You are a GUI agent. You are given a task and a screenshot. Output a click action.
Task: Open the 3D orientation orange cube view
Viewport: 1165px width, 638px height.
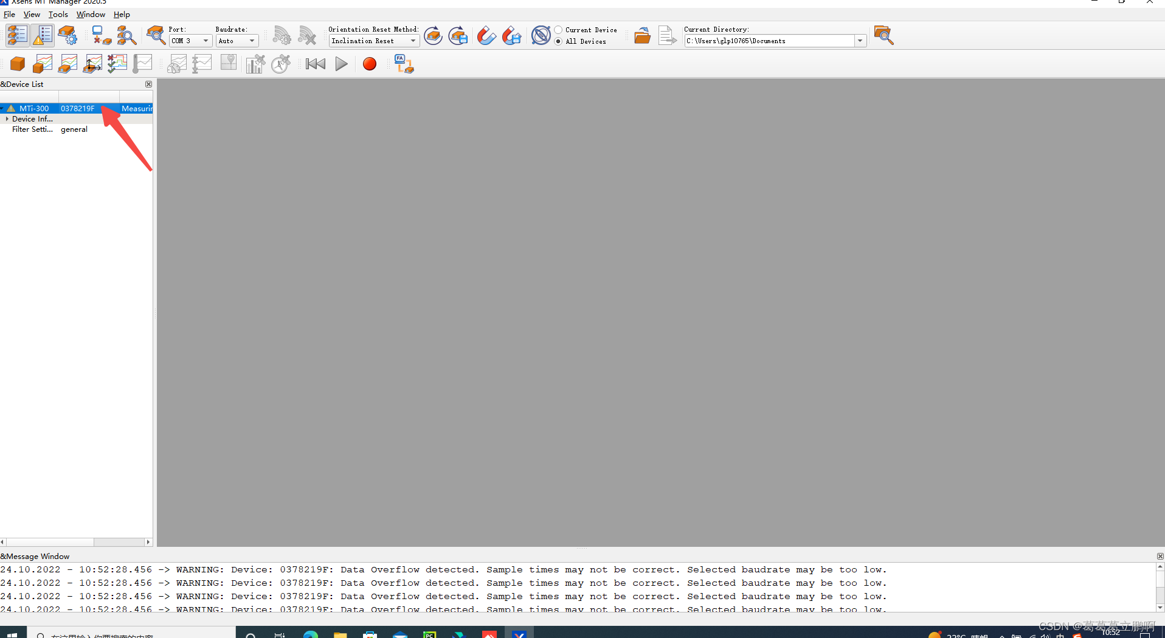18,64
